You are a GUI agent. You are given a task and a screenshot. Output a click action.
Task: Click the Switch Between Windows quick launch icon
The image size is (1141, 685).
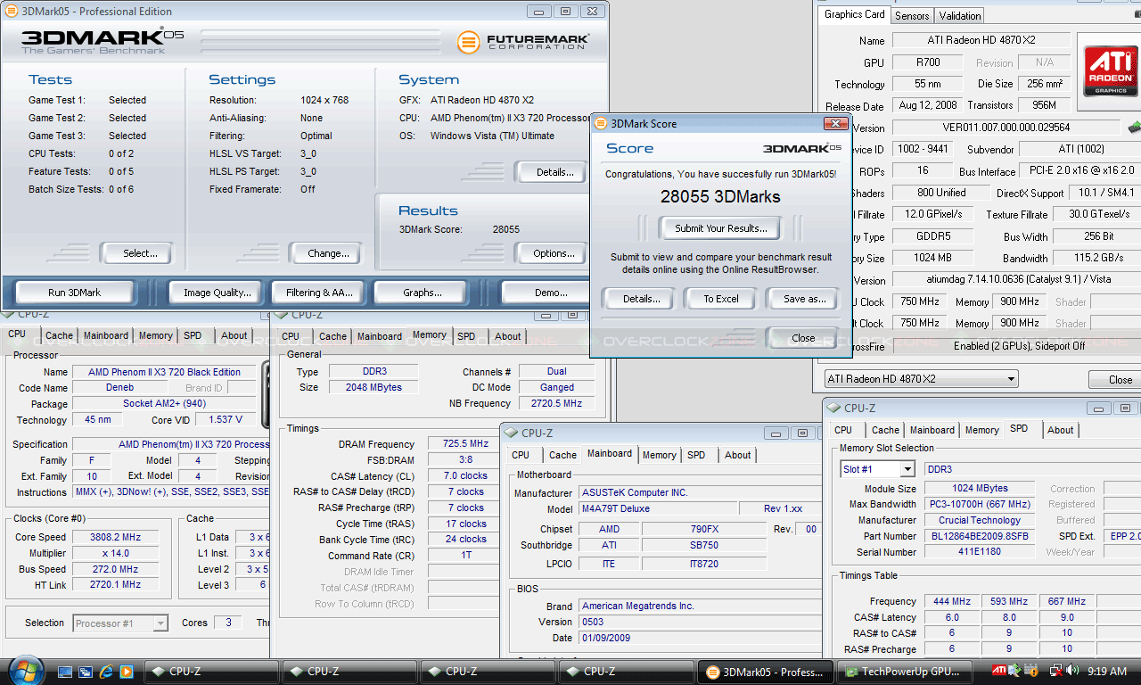[x=86, y=672]
